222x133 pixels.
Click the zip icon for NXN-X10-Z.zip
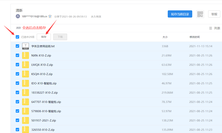[x=25, y=56]
